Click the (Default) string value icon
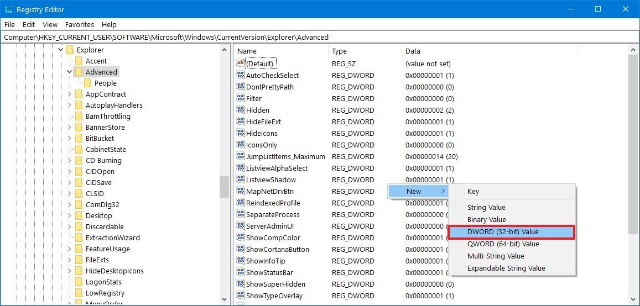Viewport: 640px width, 306px height. point(240,64)
